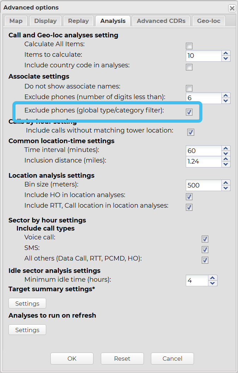The width and height of the screenshot is (238, 373).
Task: Increase Exclude phones digits threshold
Action: 226,96
